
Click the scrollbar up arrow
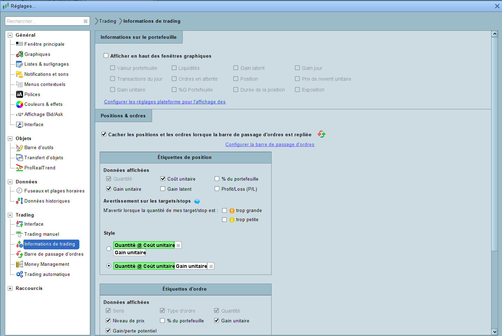494,34
